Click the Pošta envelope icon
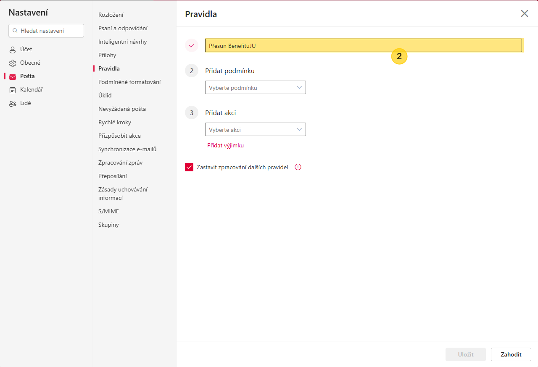The width and height of the screenshot is (538, 367). coord(13,76)
